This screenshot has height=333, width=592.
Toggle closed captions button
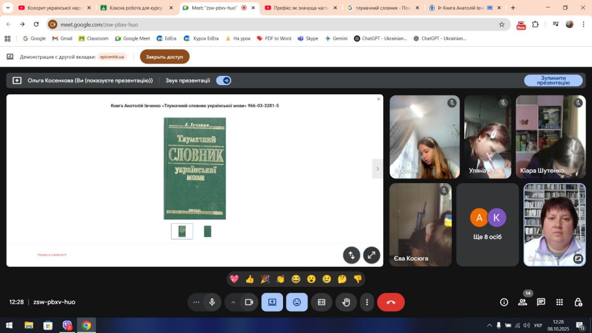321,302
